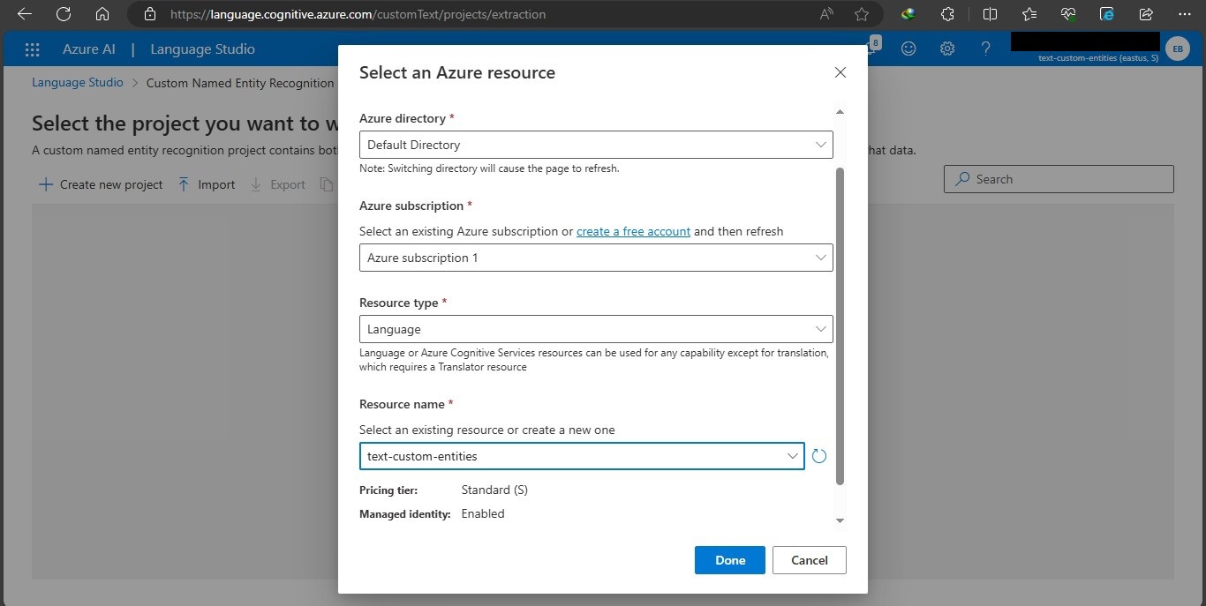Click the Export button
This screenshot has height=606, width=1206.
277,184
